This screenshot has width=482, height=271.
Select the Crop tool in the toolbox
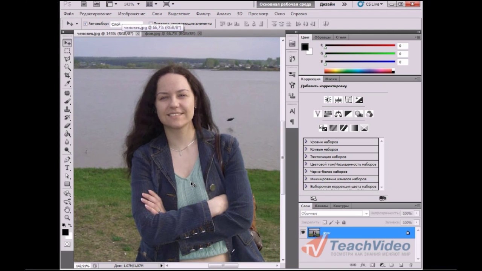tap(67, 75)
